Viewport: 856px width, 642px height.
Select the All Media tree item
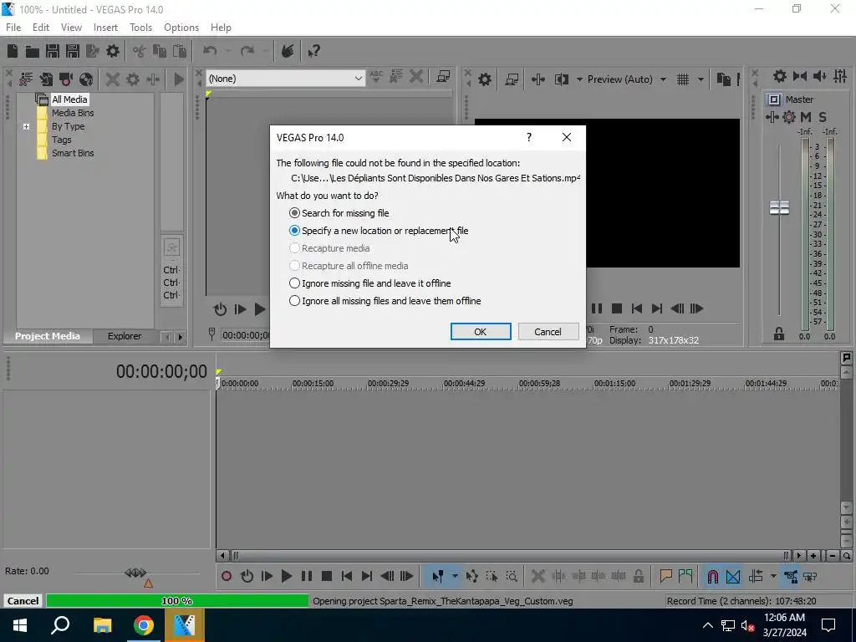pyautogui.click(x=69, y=99)
